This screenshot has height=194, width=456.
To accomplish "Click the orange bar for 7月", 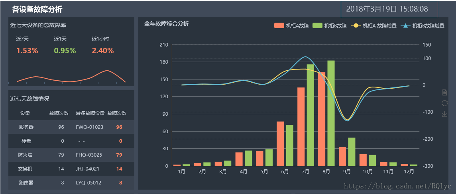I will [301, 126].
